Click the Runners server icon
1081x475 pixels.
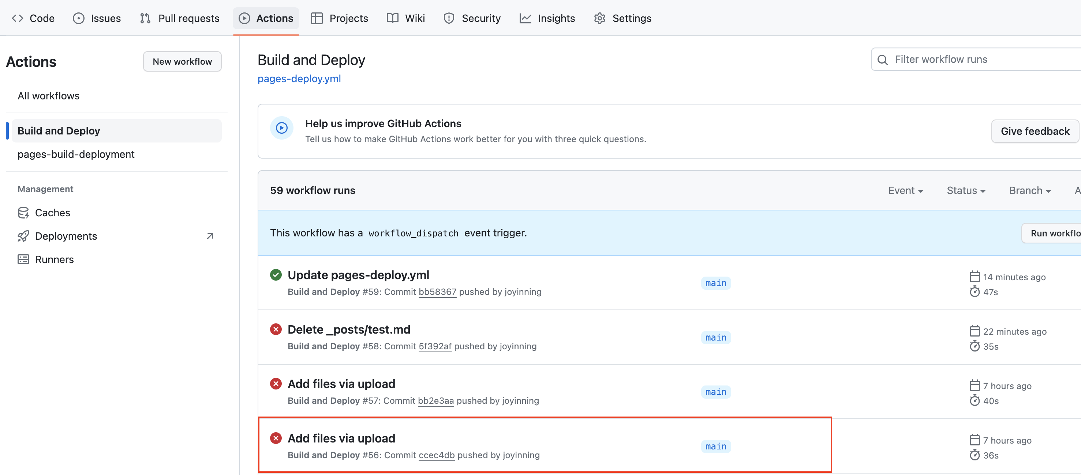point(23,260)
